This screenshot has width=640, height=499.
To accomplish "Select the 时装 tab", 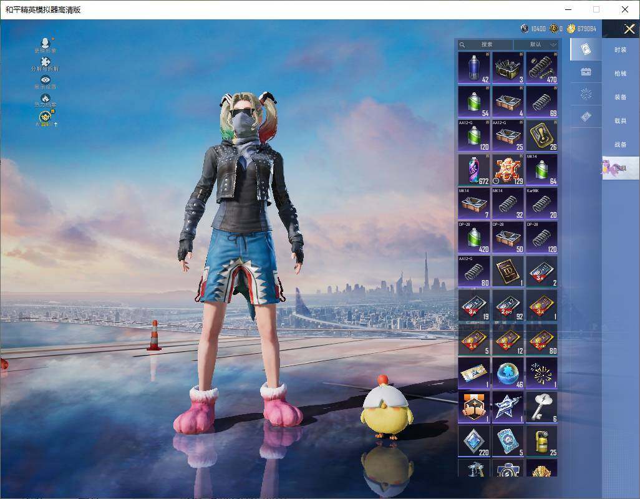I will tap(621, 50).
